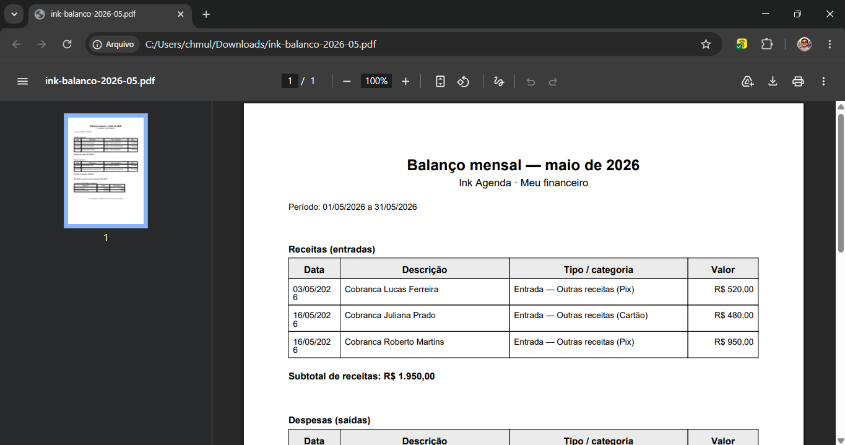Focus the address bar file path
This screenshot has height=445, width=845.
261,44
